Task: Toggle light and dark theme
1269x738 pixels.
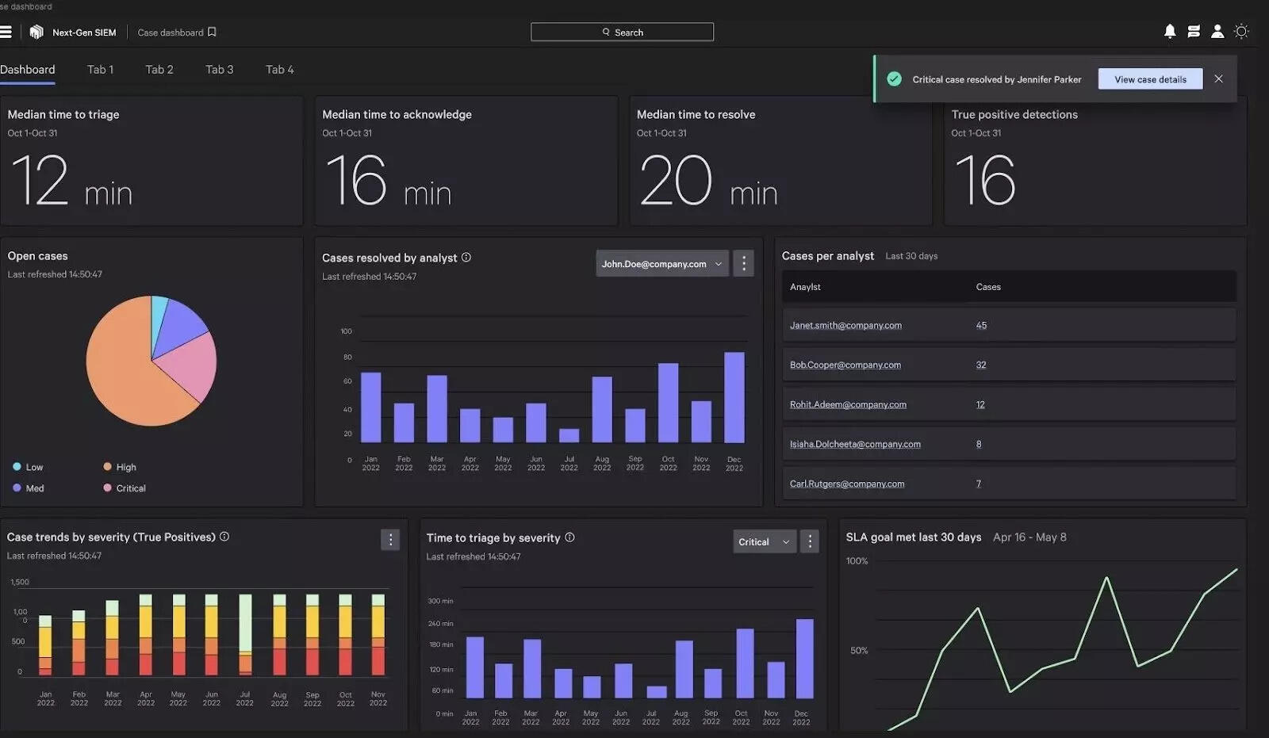Action: (1242, 32)
